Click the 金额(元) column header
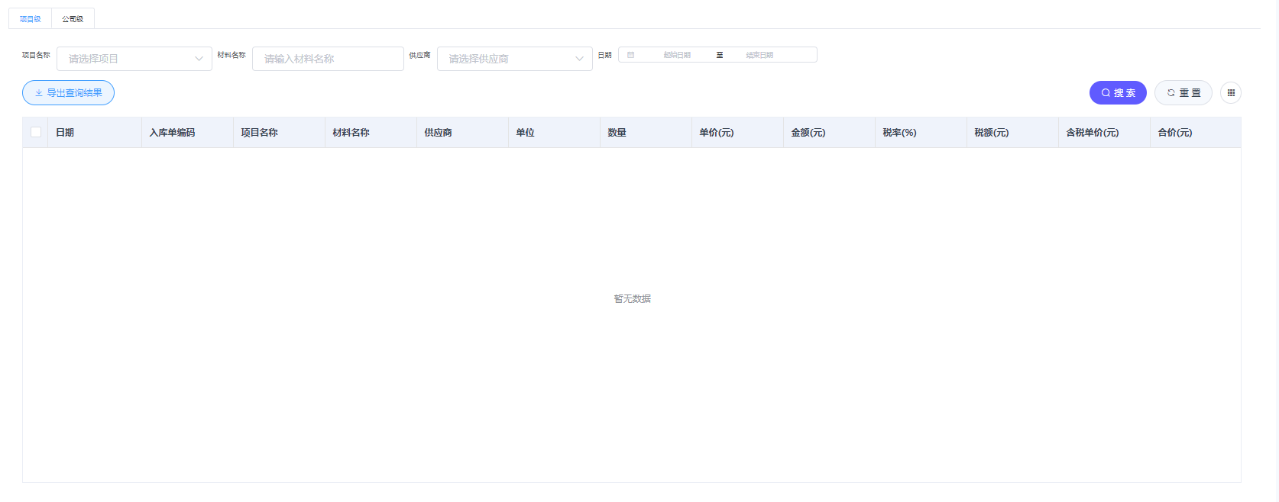Image resolution: width=1279 pixels, height=502 pixels. (830, 133)
